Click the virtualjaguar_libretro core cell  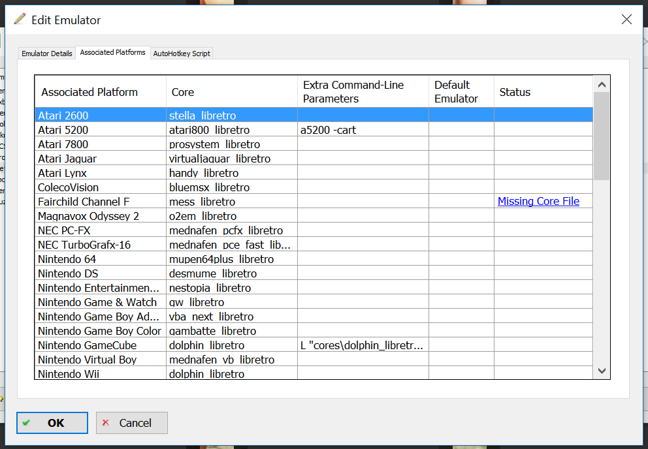[x=232, y=158]
